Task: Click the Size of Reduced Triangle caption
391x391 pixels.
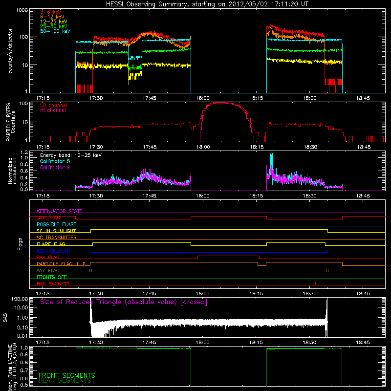Action: pos(124,302)
